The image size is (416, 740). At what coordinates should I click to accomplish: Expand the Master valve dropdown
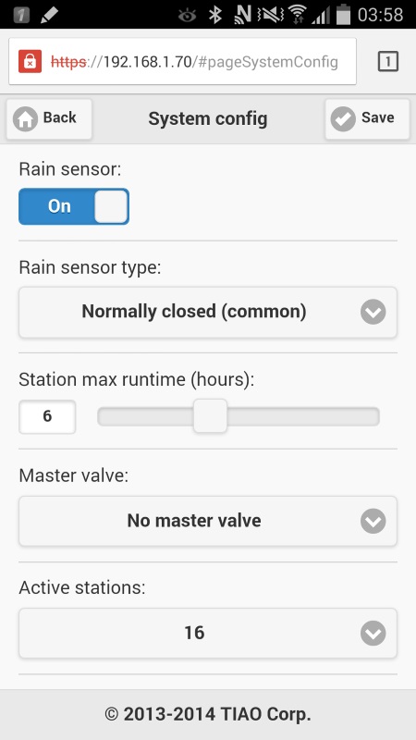(208, 521)
